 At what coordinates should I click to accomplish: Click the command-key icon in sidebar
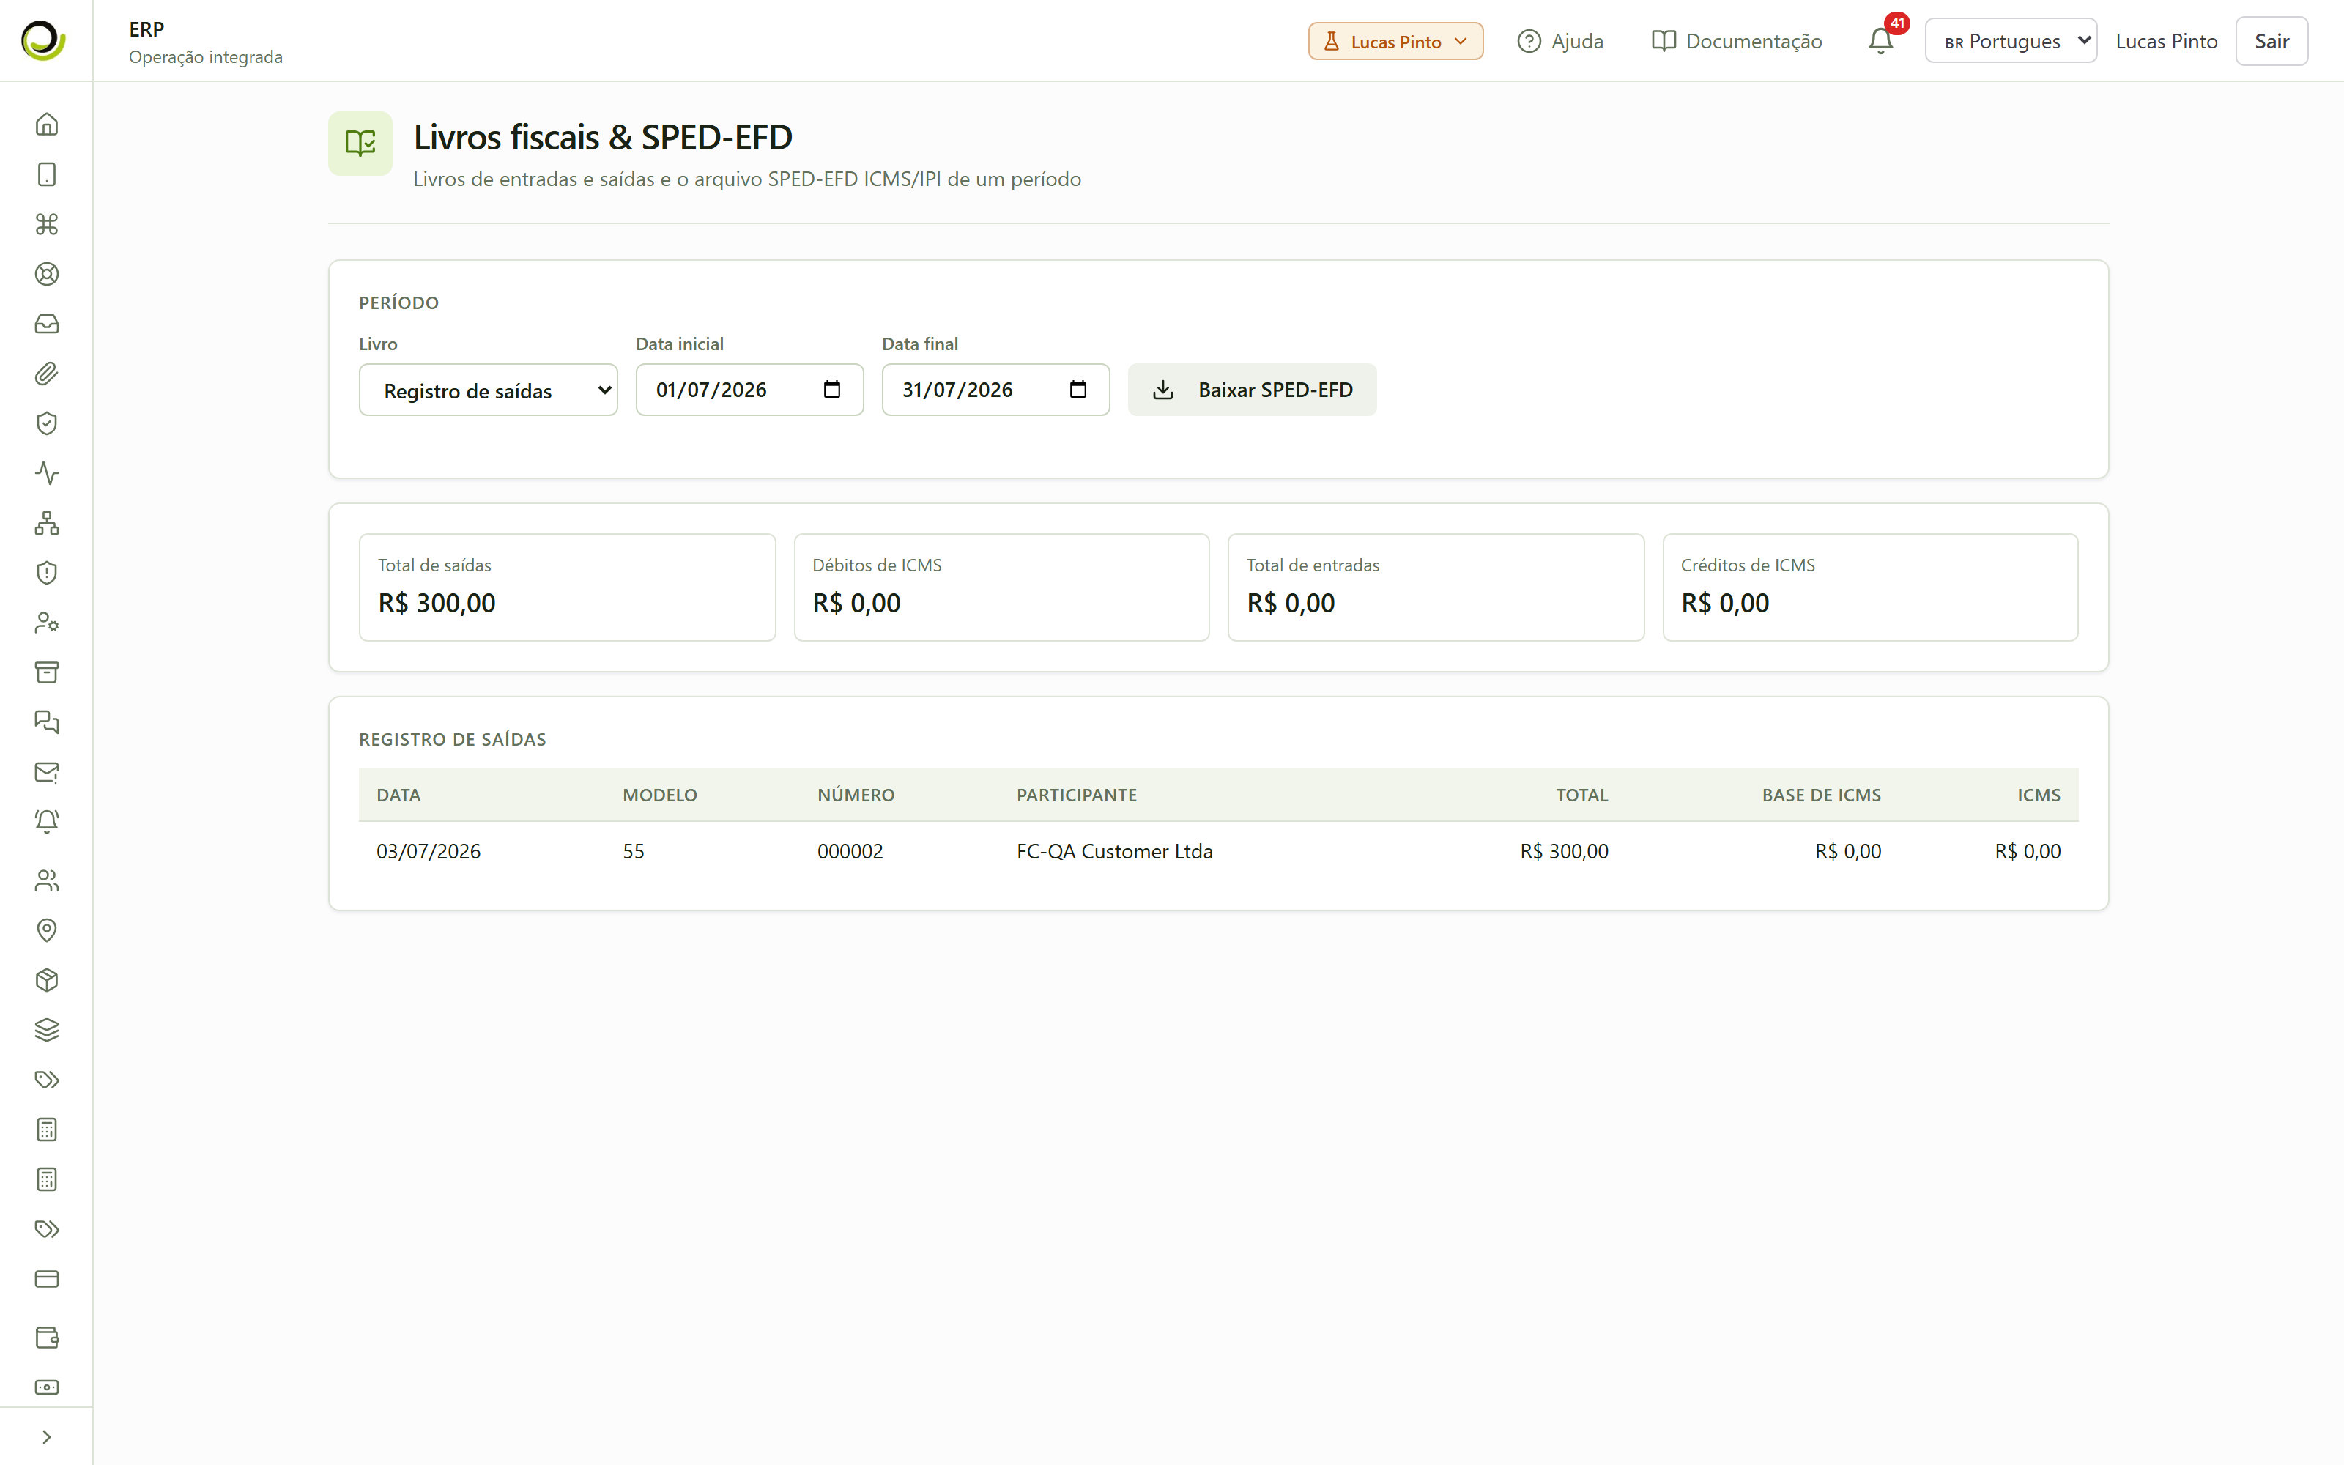click(46, 224)
